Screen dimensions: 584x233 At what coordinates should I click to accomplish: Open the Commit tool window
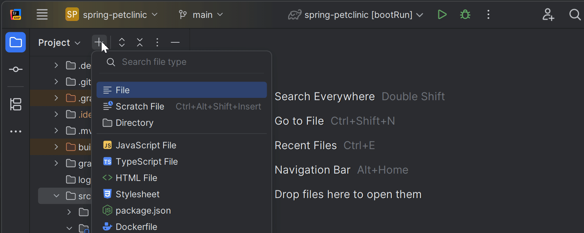pos(16,70)
